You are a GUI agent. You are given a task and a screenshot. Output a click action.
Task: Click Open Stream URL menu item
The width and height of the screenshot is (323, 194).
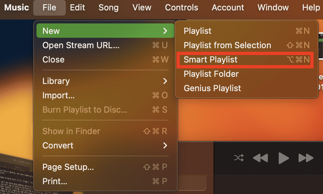pyautogui.click(x=81, y=45)
